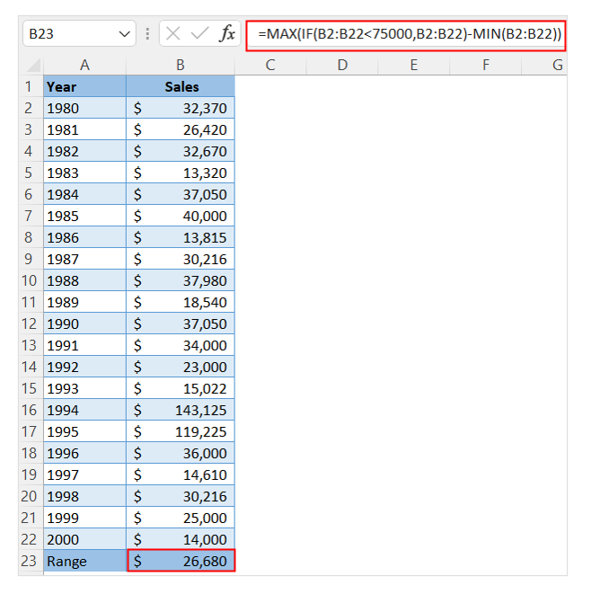The image size is (591, 594).
Task: Click the three-dot formula bar resize handle
Action: tap(147, 34)
